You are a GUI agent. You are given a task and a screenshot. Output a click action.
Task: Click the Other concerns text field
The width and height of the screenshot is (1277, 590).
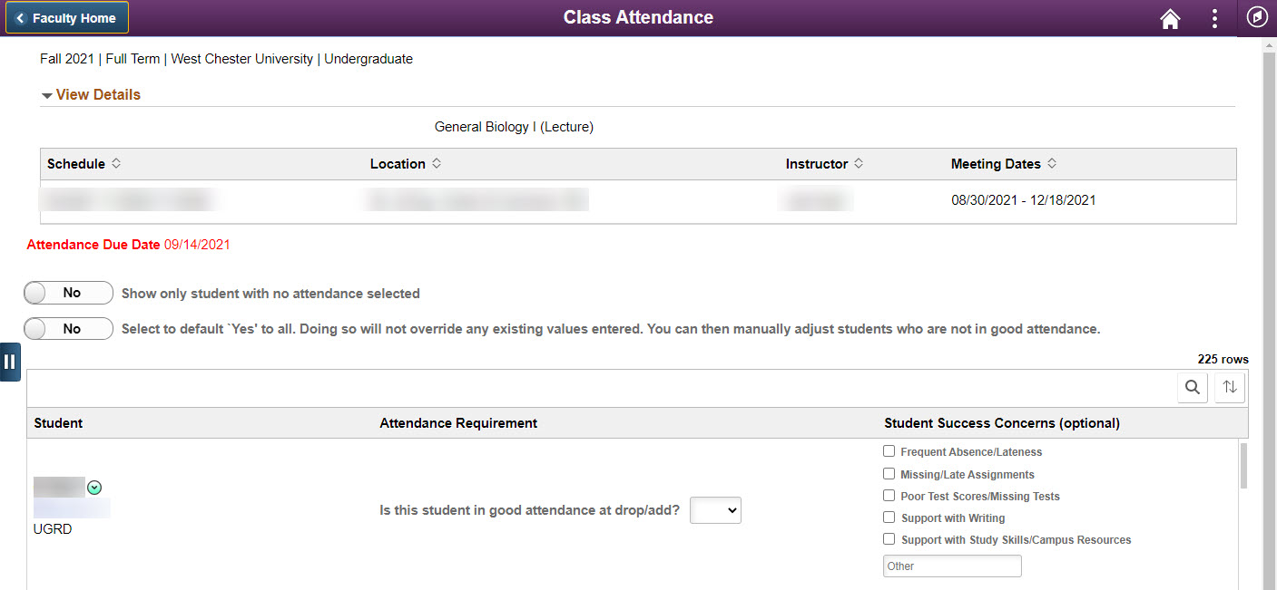(952, 566)
